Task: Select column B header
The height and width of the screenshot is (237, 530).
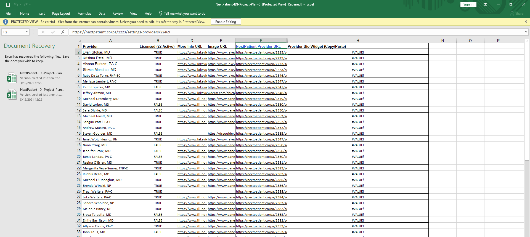Action: (158, 41)
